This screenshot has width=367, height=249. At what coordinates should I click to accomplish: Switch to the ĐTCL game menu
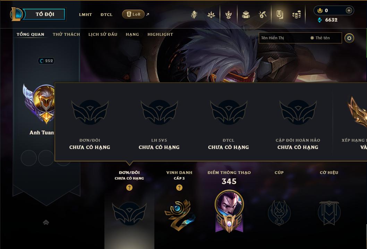tap(106, 15)
